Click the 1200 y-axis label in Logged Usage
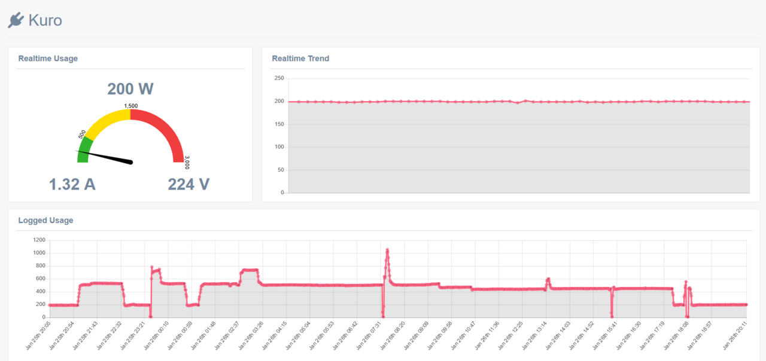The width and height of the screenshot is (766, 361). pos(39,240)
